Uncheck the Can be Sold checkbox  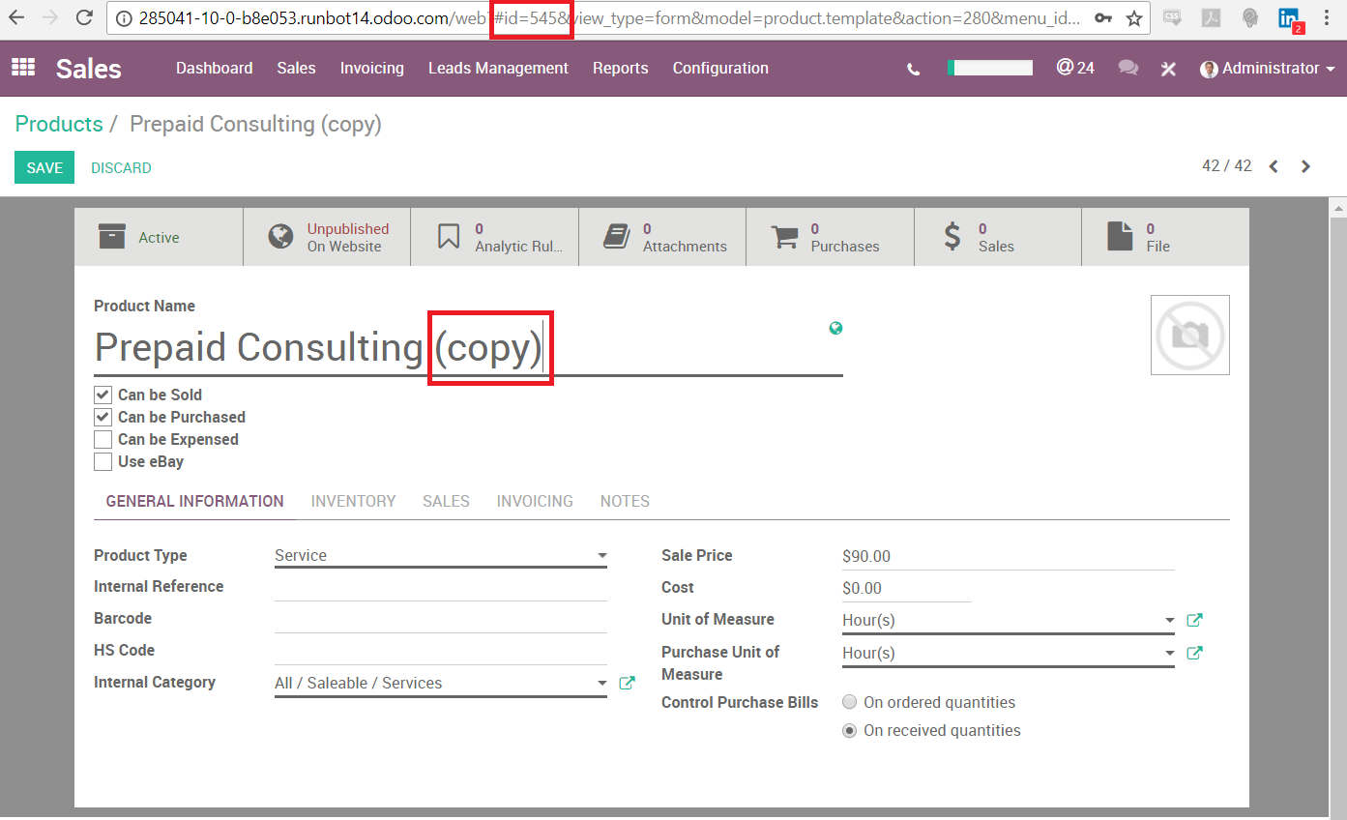click(x=102, y=395)
